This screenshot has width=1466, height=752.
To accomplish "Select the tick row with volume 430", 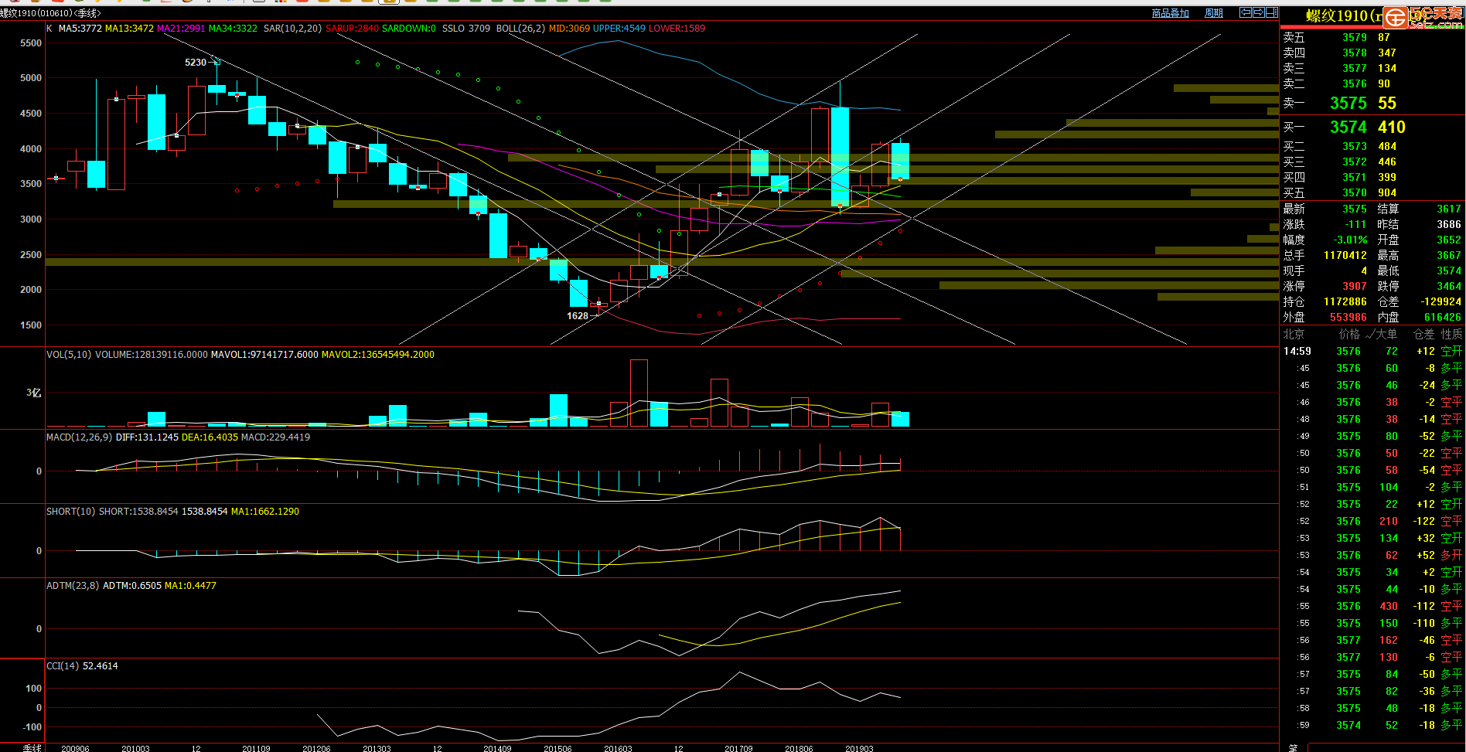I will pyautogui.click(x=1373, y=606).
